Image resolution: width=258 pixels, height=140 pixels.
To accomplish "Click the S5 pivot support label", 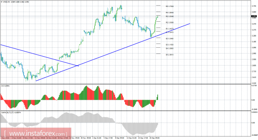I will coord(170,55).
